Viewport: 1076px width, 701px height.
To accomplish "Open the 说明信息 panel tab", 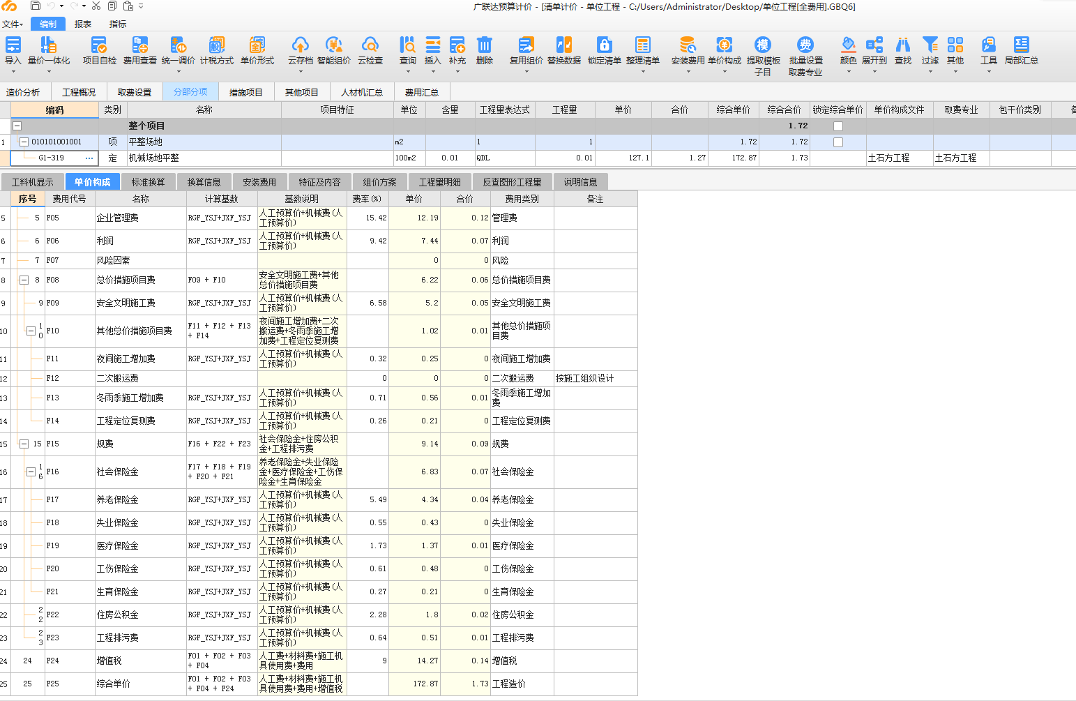I will coord(581,182).
